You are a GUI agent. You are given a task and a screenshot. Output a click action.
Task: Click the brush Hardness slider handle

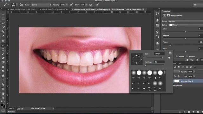coord(146,66)
